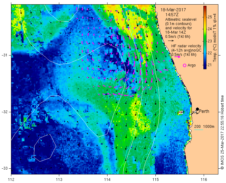Click the longitude 115 axis label
The width and height of the screenshot is (226, 183).
click(x=155, y=180)
